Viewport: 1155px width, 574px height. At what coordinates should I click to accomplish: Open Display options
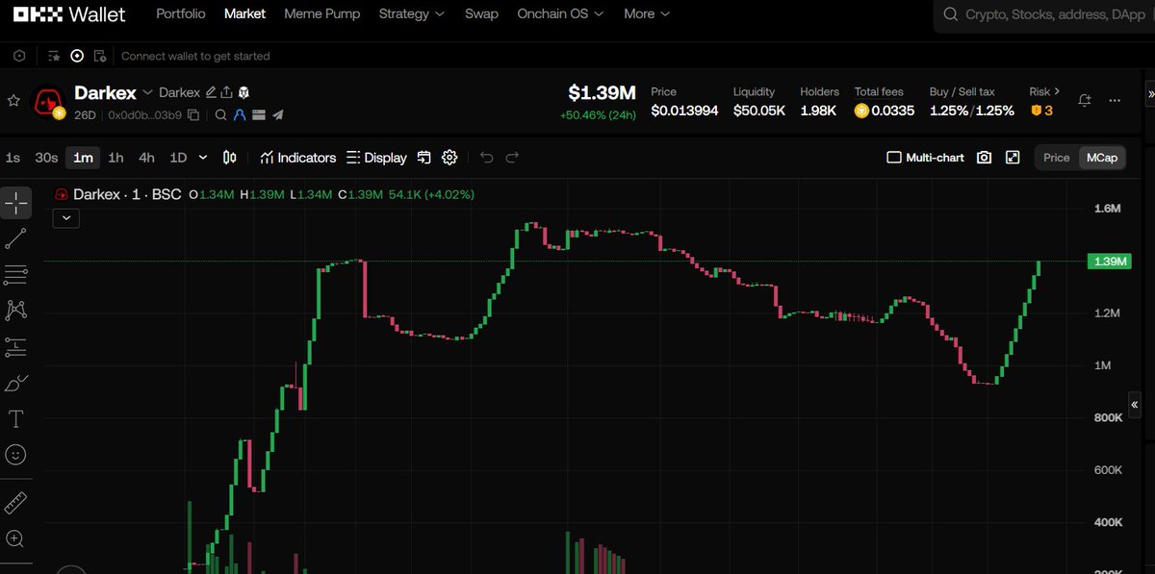tap(376, 158)
